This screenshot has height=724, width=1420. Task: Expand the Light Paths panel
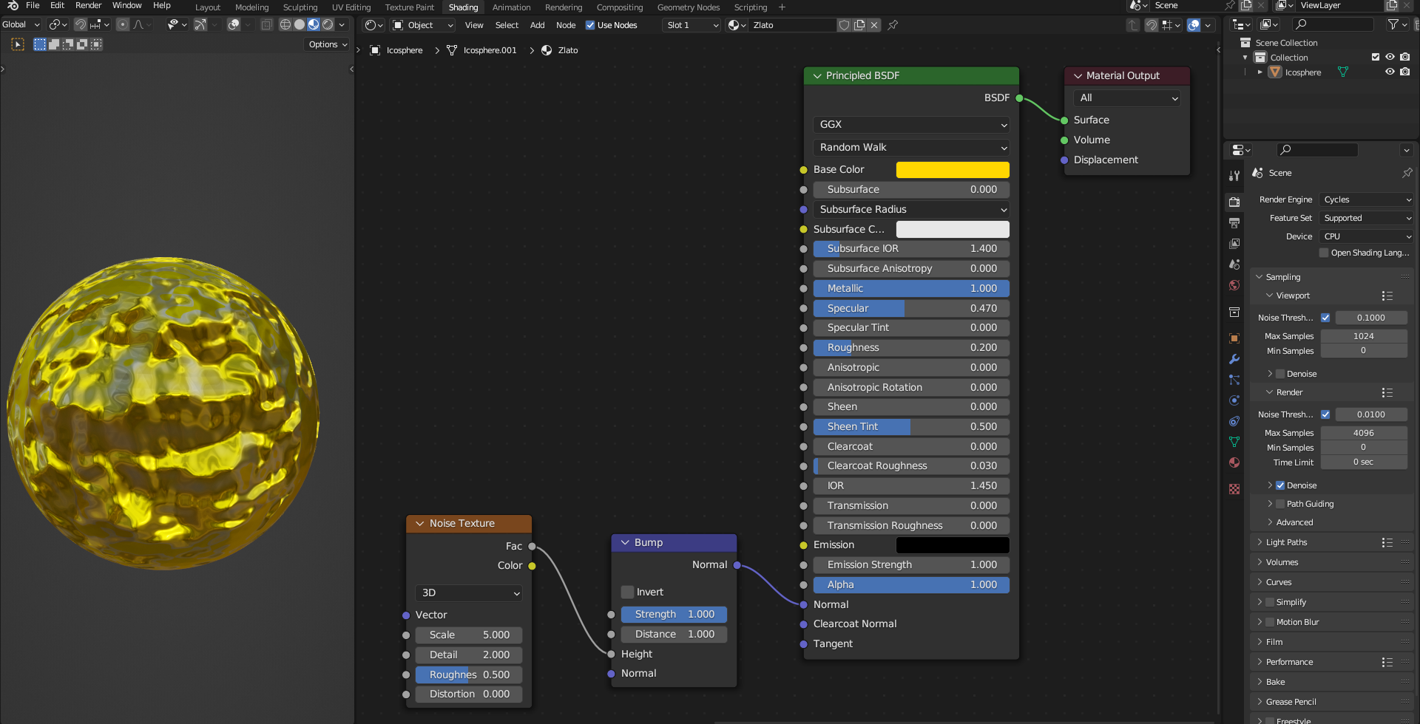click(x=1286, y=542)
